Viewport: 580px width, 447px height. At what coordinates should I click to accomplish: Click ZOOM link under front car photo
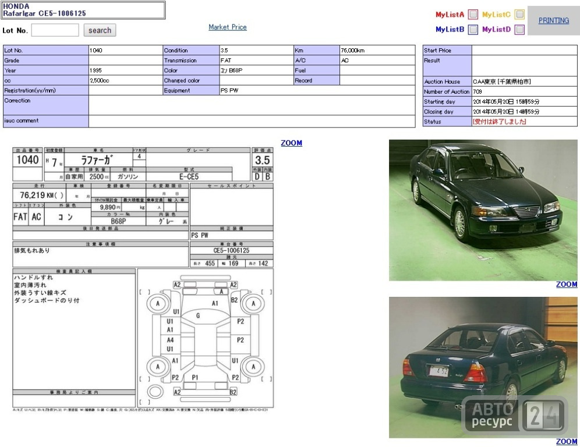point(567,284)
